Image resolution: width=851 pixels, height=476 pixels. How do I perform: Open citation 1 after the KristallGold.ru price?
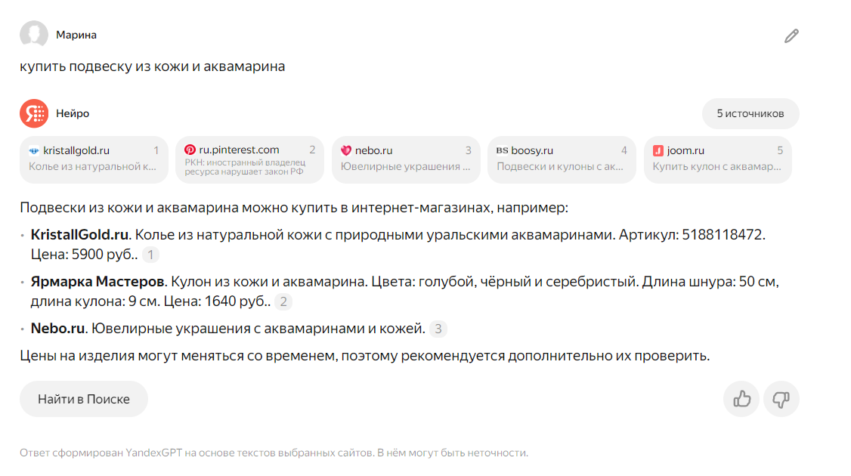(150, 255)
